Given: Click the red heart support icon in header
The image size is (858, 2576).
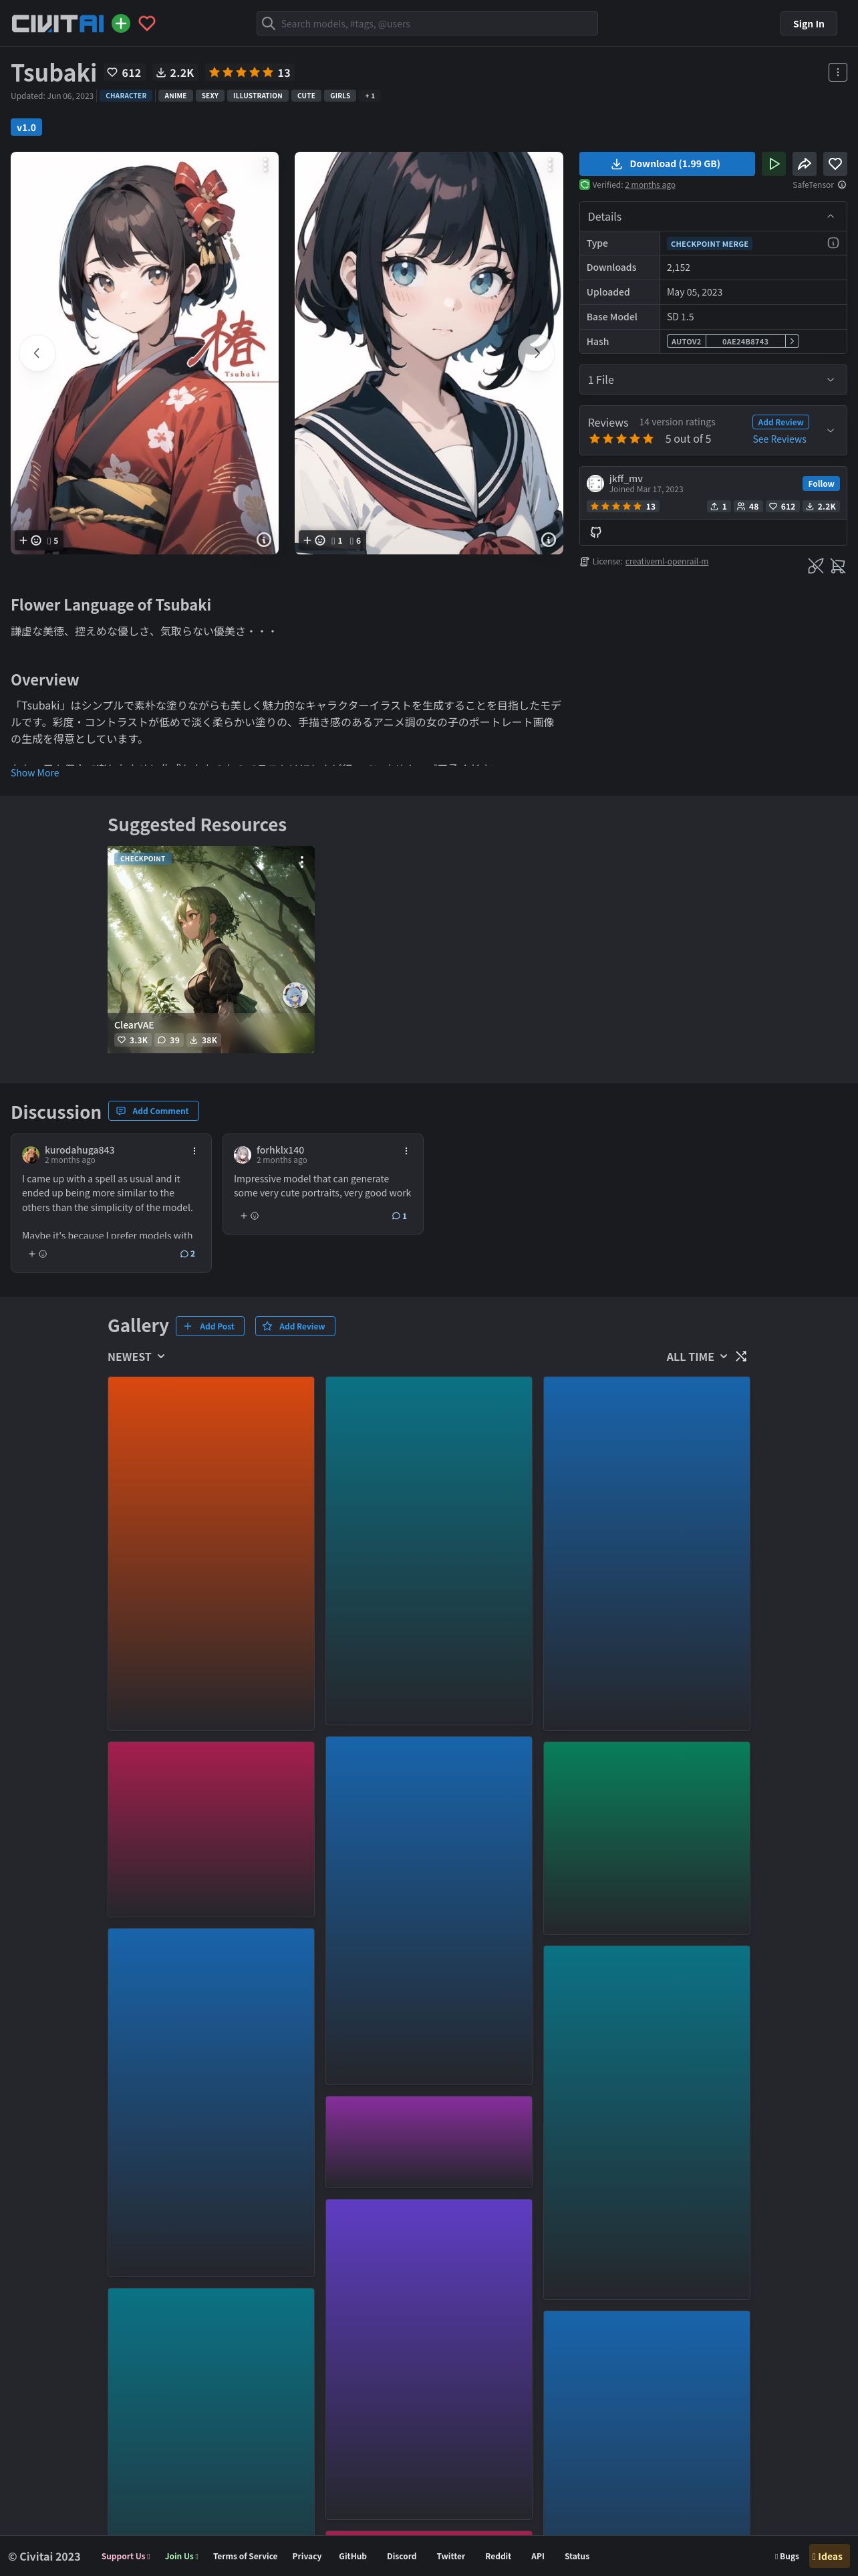Looking at the screenshot, I should click(147, 23).
